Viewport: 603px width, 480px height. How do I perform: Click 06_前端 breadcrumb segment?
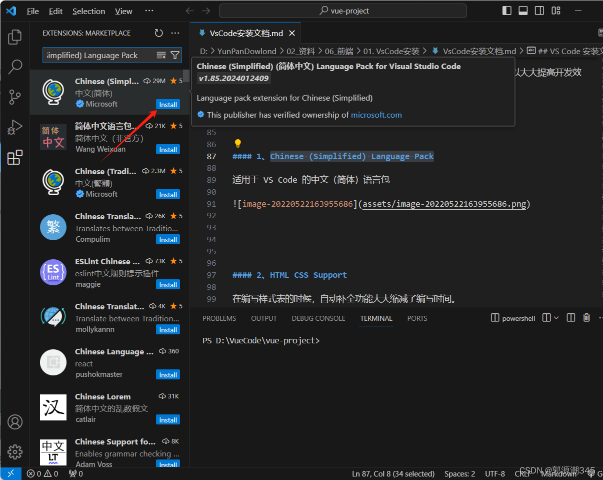339,51
